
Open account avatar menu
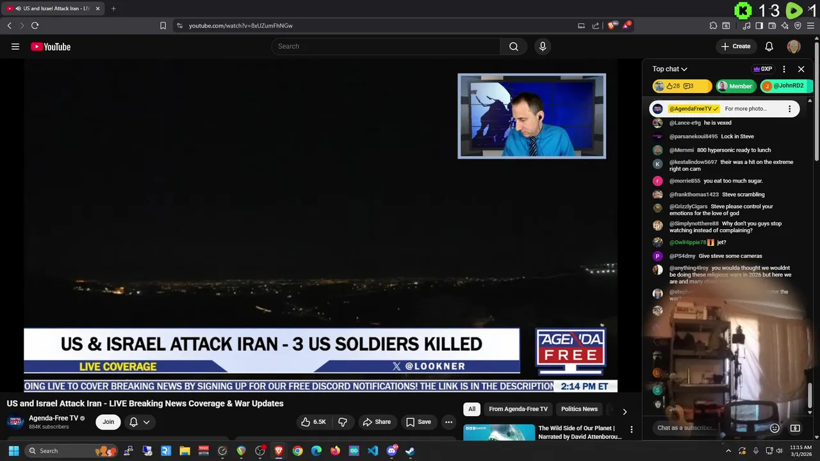click(x=794, y=46)
